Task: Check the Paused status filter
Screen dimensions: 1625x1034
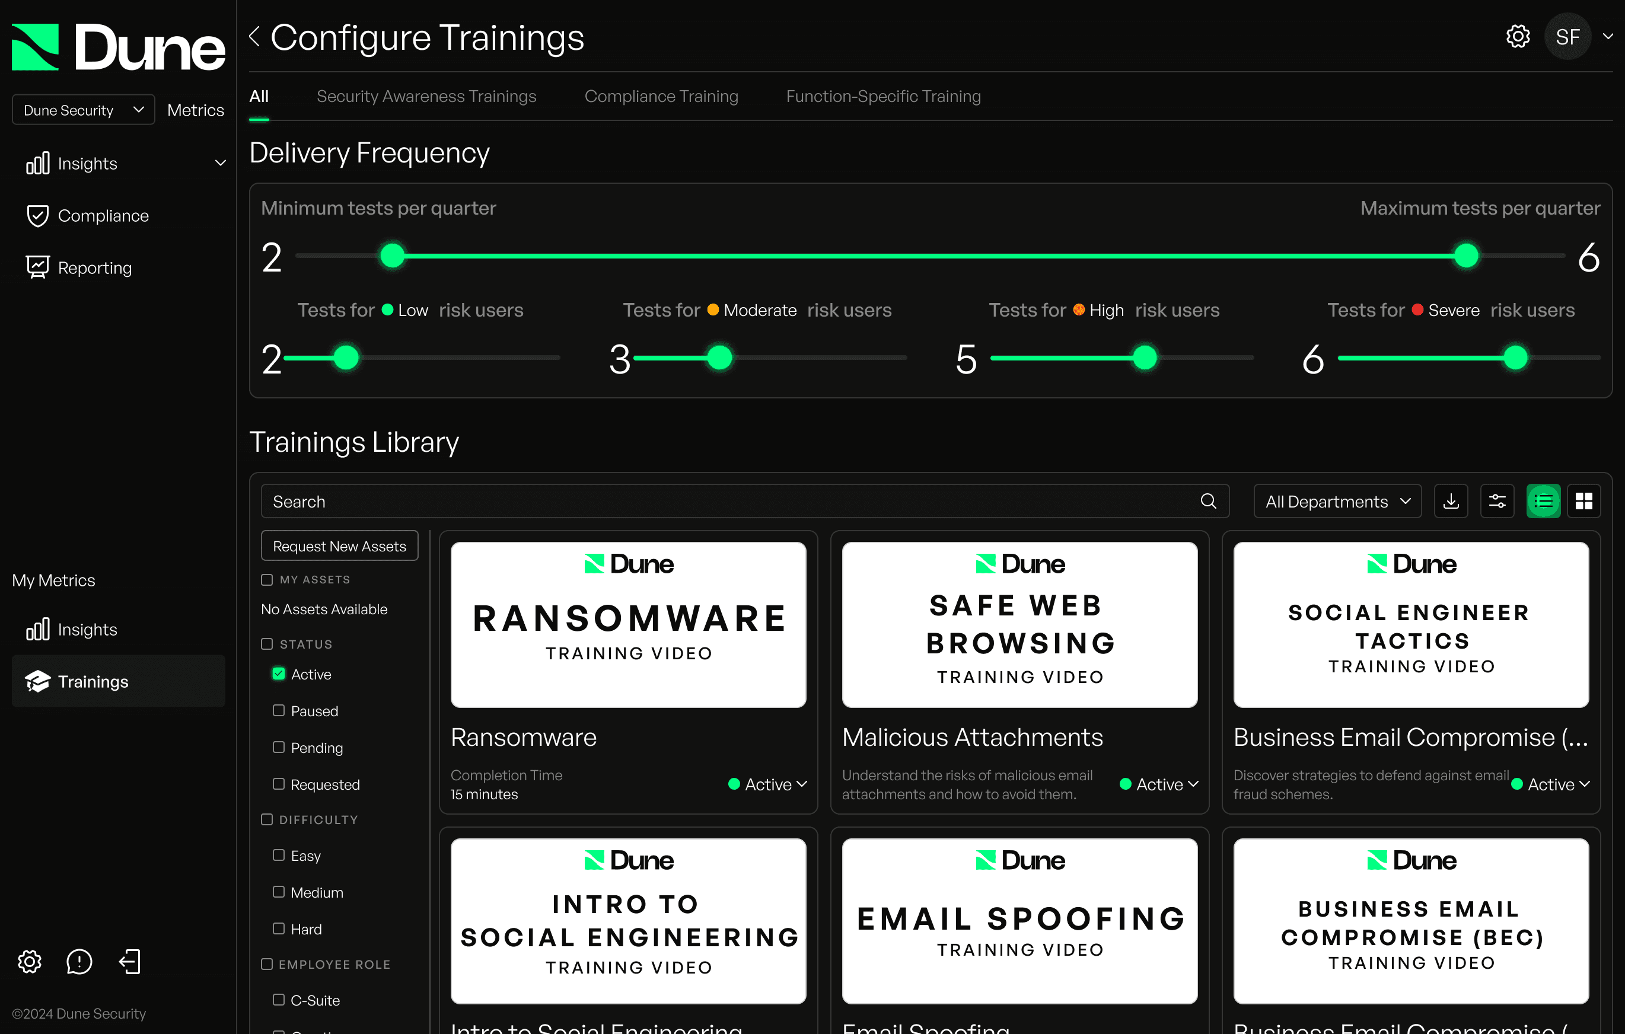Action: click(279, 710)
